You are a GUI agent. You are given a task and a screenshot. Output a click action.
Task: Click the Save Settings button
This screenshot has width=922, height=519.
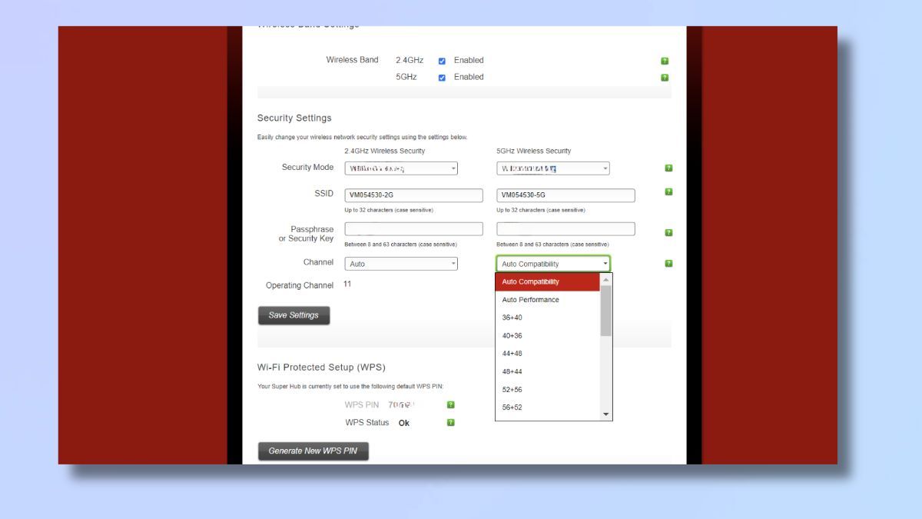(x=294, y=315)
